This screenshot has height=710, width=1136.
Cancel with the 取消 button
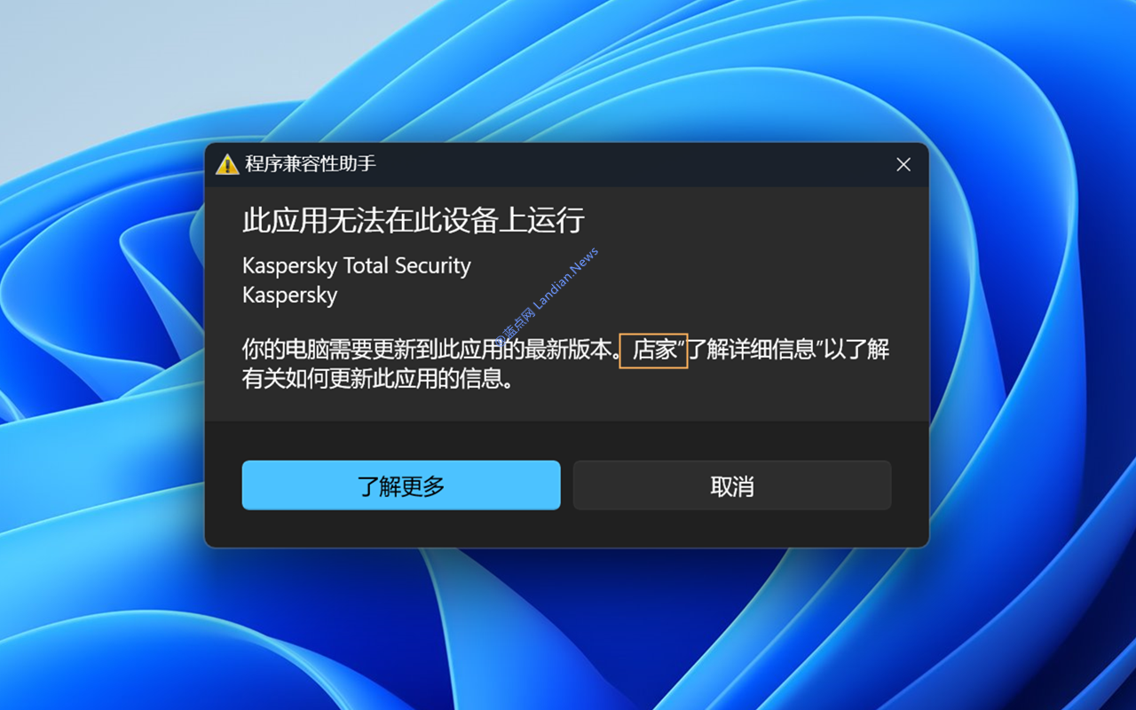(x=732, y=485)
